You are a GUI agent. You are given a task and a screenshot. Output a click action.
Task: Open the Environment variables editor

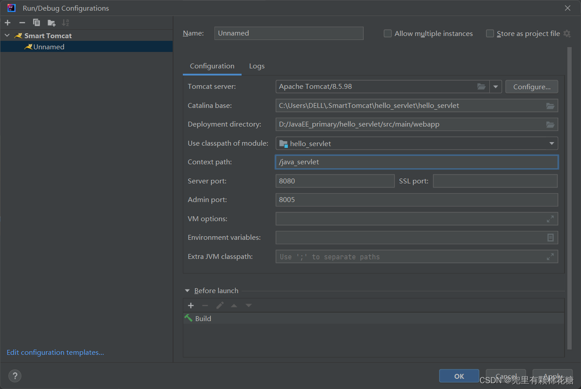[x=550, y=238]
